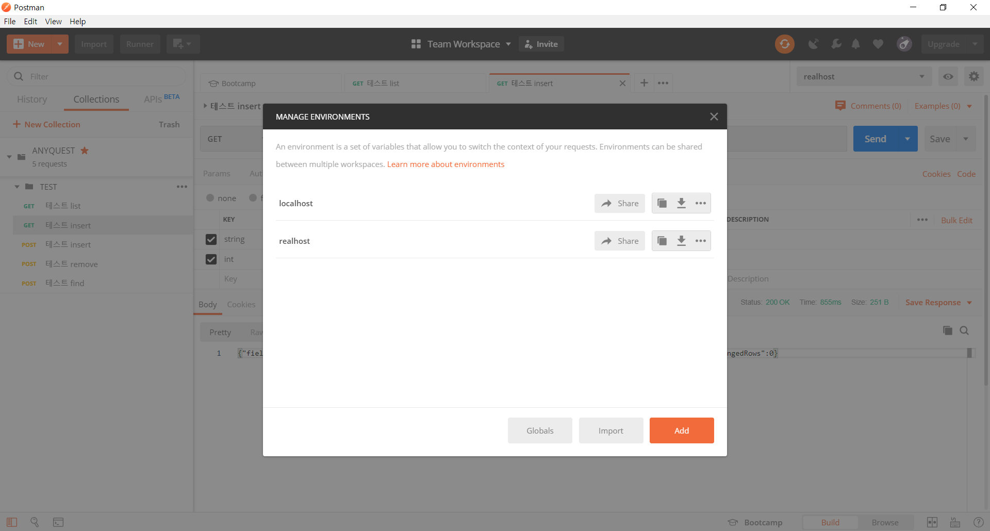Open more actions for realhost environment

700,241
